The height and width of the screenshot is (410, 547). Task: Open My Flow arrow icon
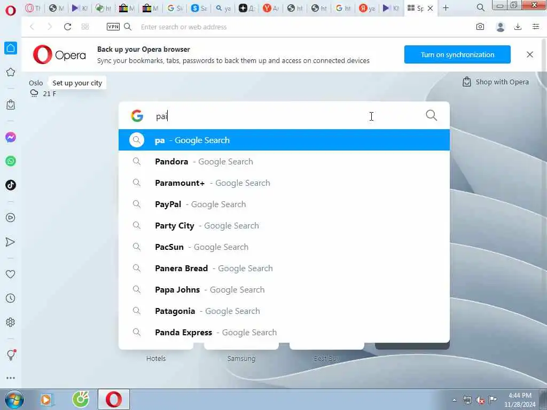point(11,242)
